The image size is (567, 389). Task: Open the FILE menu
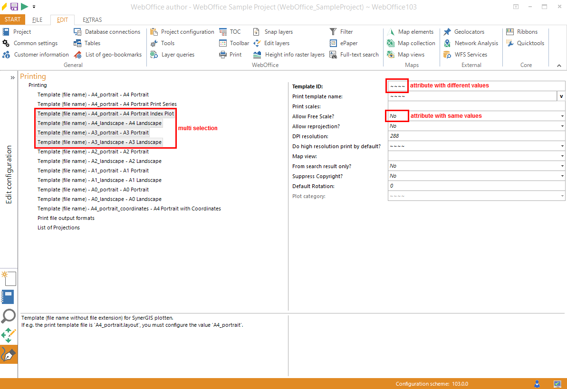click(37, 20)
